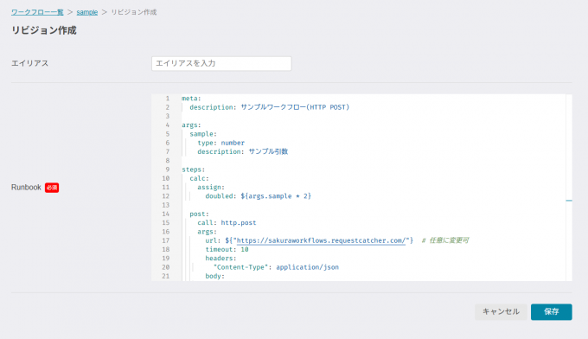588x339 pixels.
Task: Open the ワークフロー一覧 breadcrumb link
Action: click(x=37, y=12)
